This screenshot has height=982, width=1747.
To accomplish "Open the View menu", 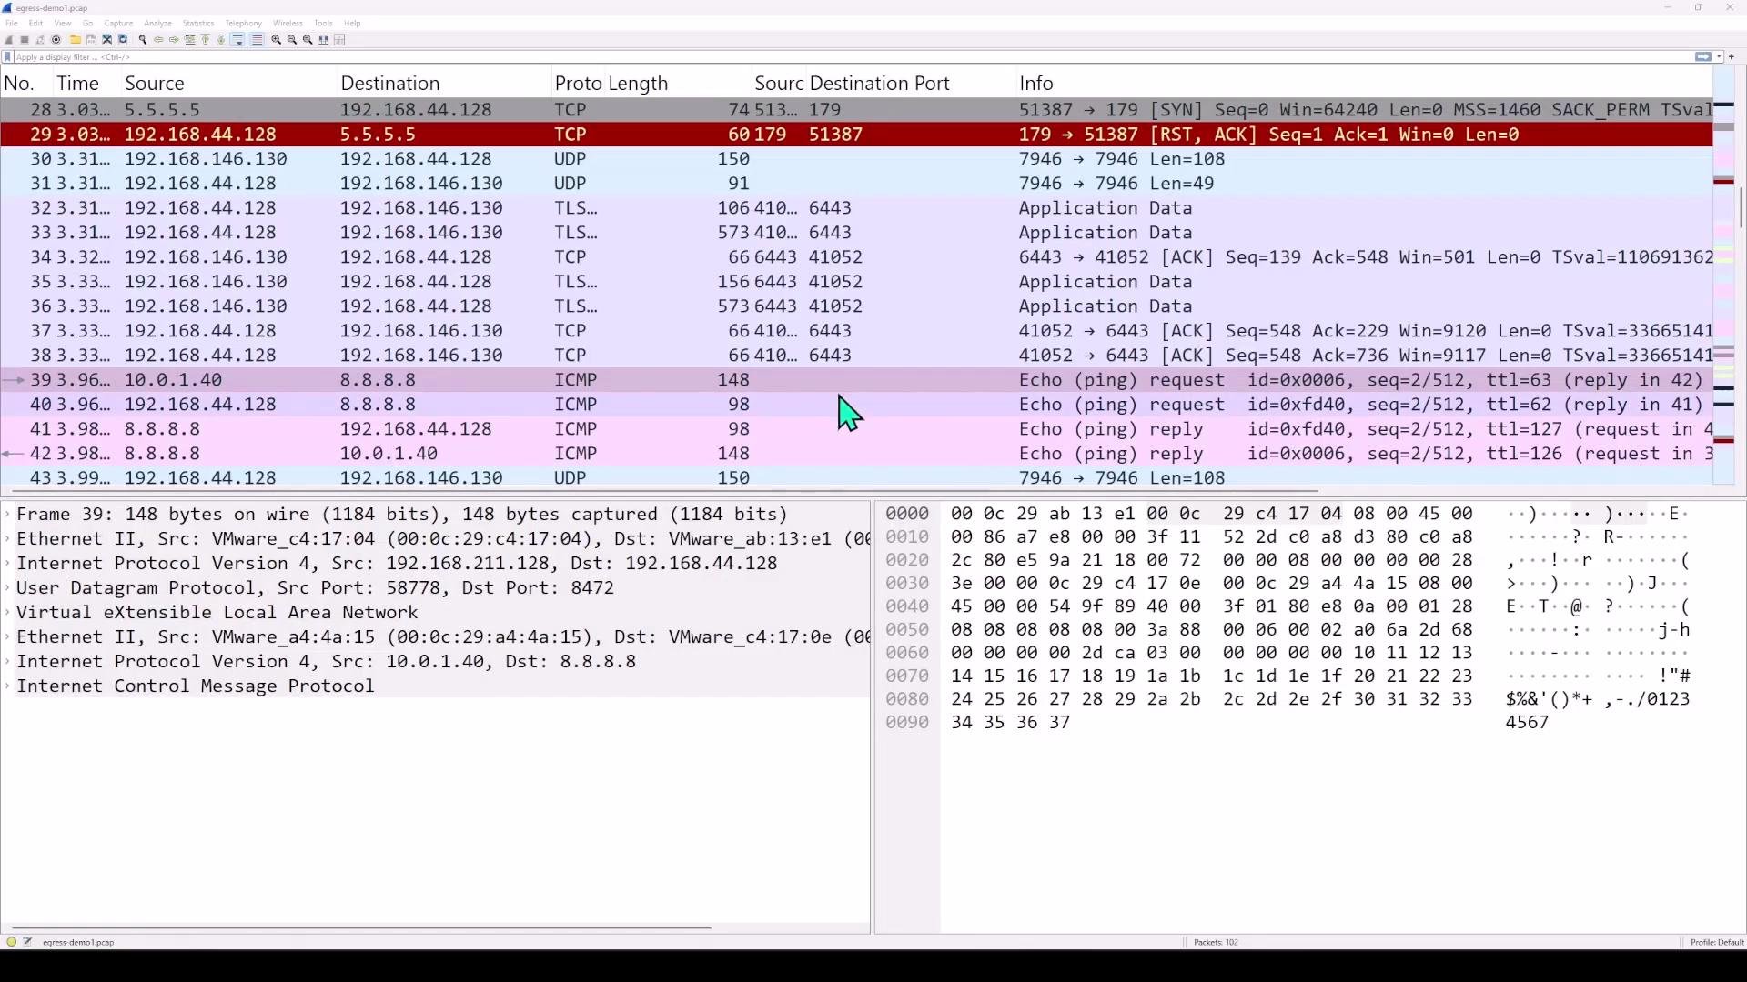I will [x=63, y=23].
